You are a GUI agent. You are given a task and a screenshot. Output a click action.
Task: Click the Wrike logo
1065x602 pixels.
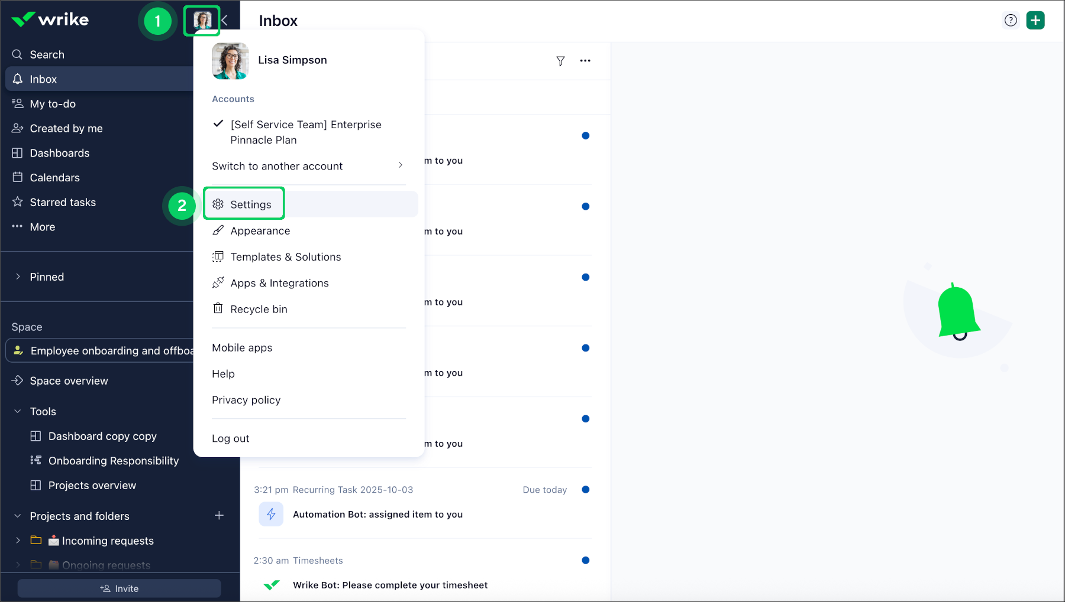coord(50,19)
